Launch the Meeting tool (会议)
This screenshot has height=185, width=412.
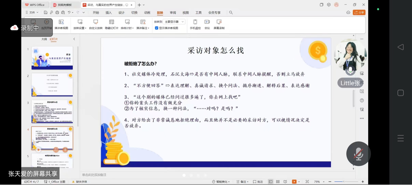[x=207, y=25]
